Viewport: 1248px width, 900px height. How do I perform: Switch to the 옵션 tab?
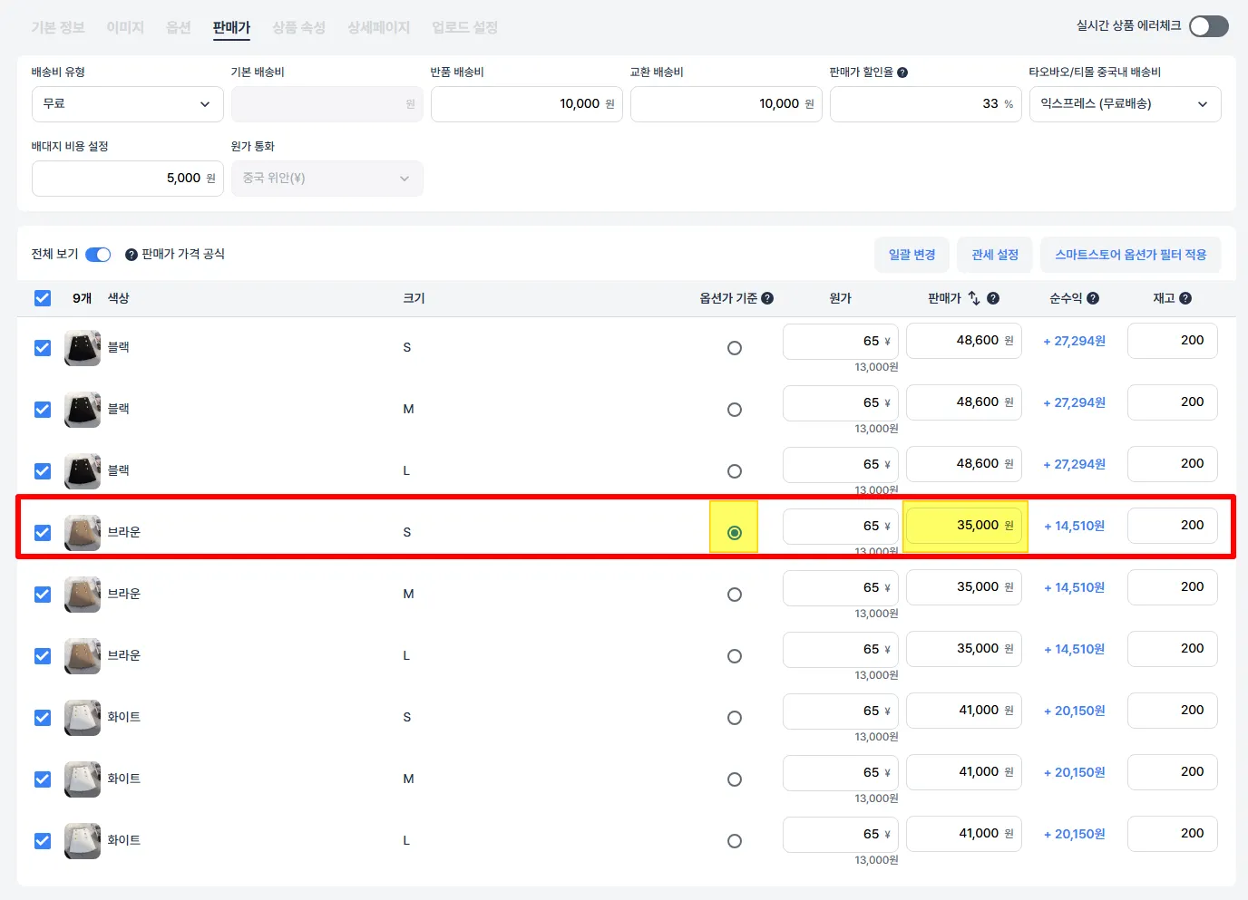pyautogui.click(x=179, y=28)
